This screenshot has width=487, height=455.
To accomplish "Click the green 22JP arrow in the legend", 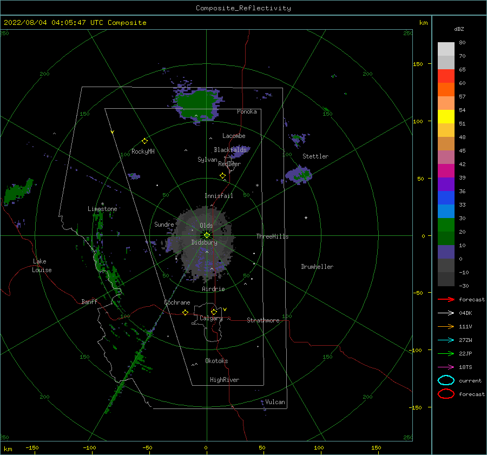I will click(446, 353).
